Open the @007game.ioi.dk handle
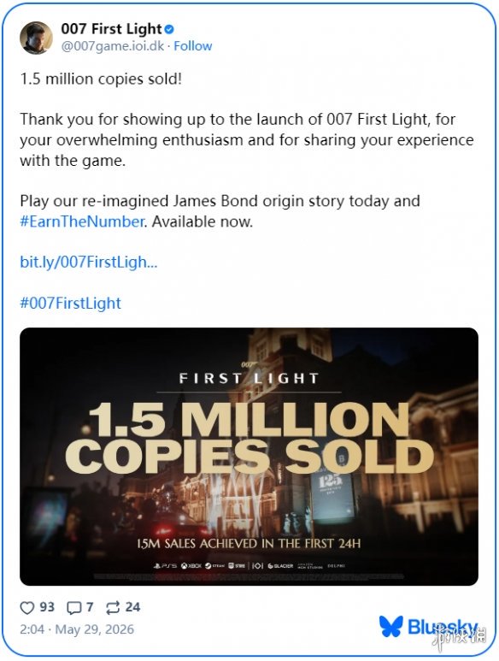Image resolution: width=499 pixels, height=661 pixels. point(113,46)
